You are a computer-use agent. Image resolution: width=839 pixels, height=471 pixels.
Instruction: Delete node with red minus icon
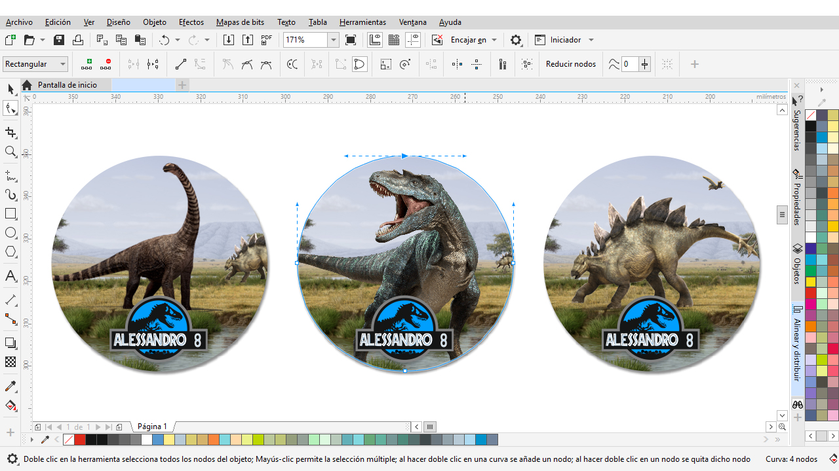pos(106,64)
